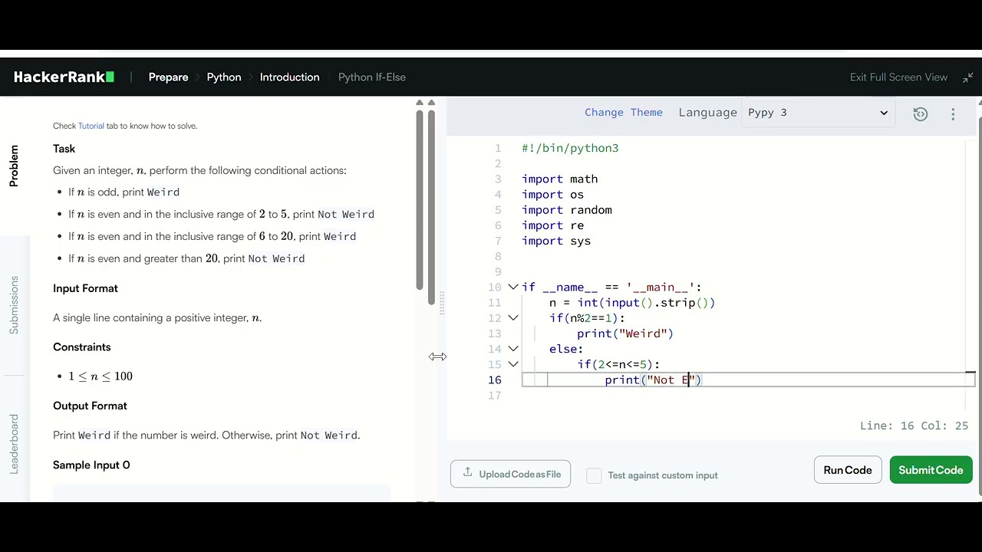Collapse the else fold arrow on line 14

click(x=513, y=348)
